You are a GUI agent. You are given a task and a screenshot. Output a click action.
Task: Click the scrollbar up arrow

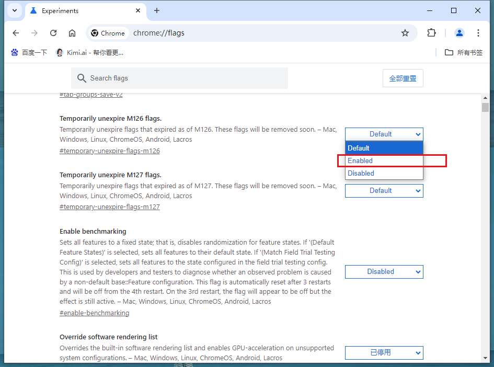(485, 98)
